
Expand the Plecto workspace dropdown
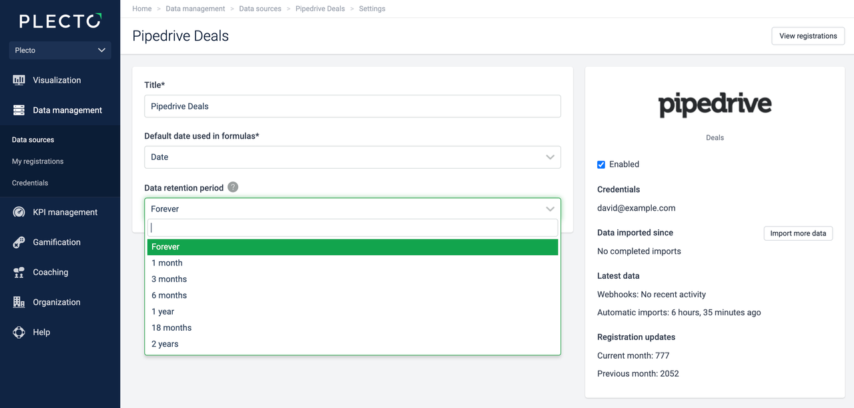[x=60, y=50]
